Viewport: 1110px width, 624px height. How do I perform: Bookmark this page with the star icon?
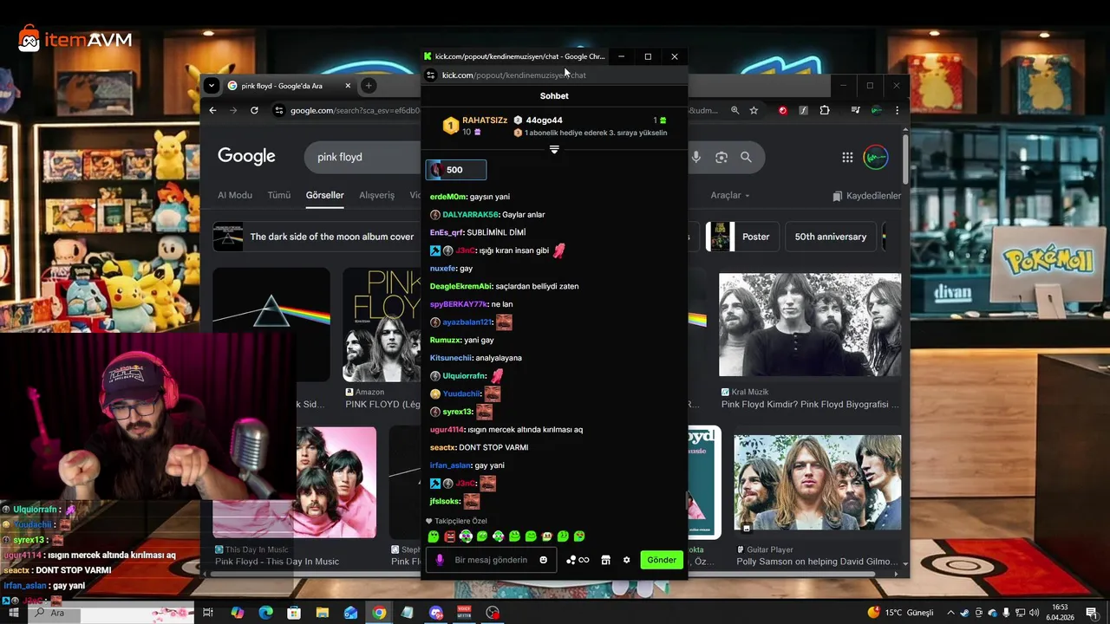(754, 110)
